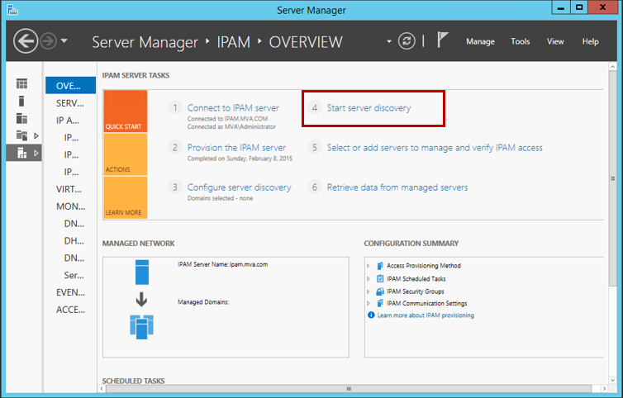
Task: Open the Tools menu
Action: [521, 41]
